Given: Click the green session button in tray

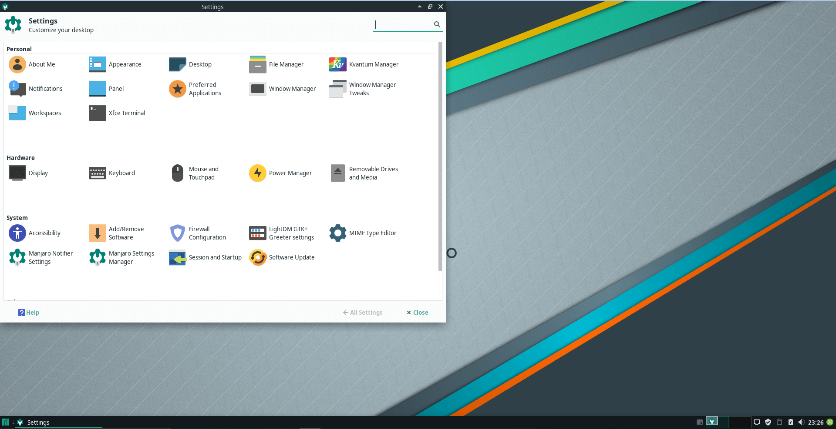Looking at the screenshot, I should point(830,422).
